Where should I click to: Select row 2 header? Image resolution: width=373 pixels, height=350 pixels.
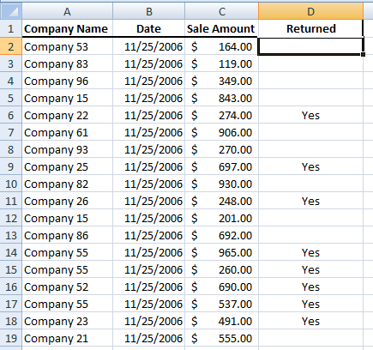[x=11, y=46]
